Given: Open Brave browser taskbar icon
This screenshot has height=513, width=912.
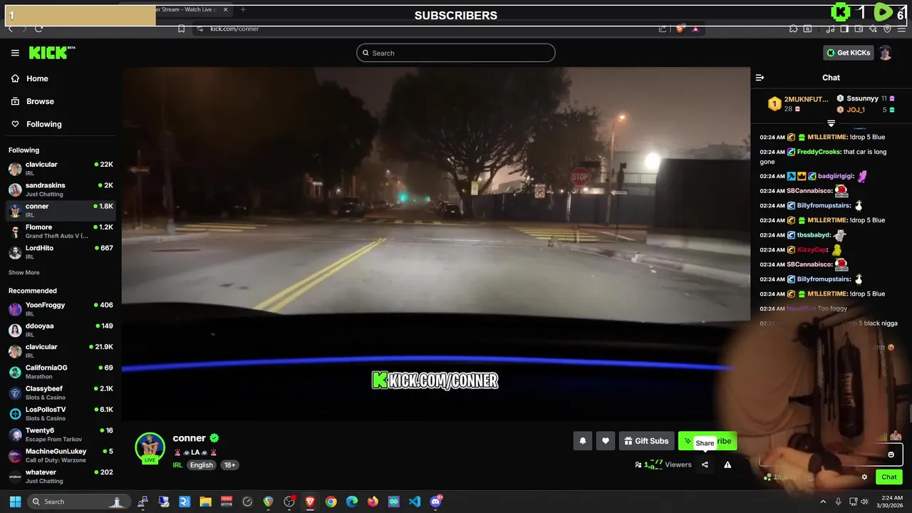Looking at the screenshot, I should 310,502.
